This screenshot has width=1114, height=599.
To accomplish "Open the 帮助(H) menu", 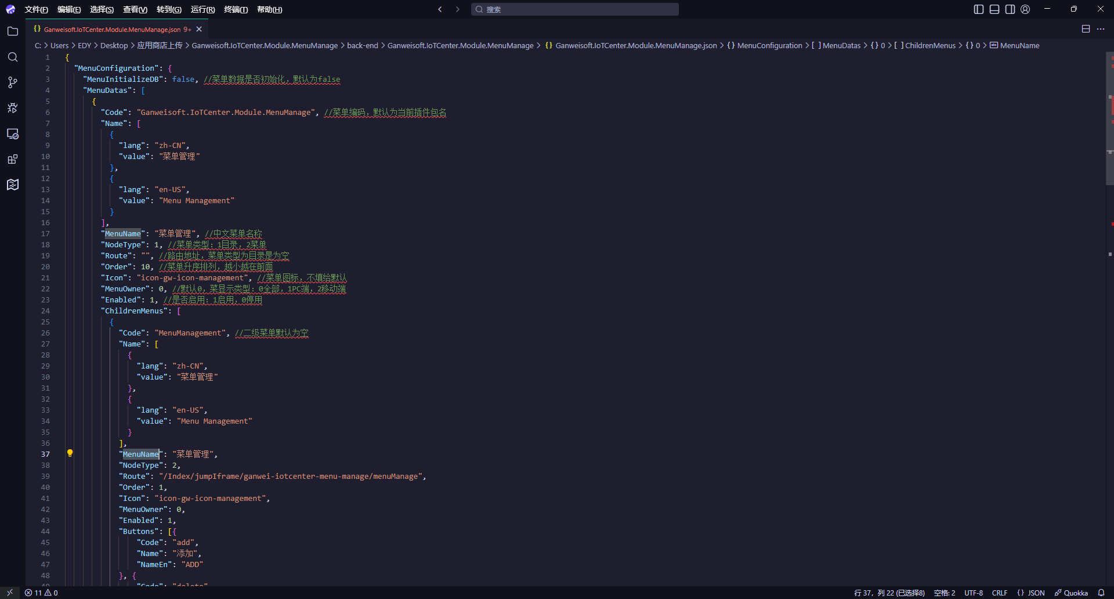I will tap(270, 9).
